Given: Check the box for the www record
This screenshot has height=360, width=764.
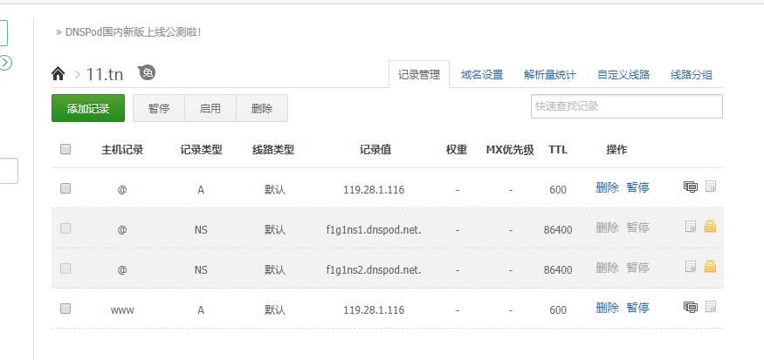Looking at the screenshot, I should (65, 309).
